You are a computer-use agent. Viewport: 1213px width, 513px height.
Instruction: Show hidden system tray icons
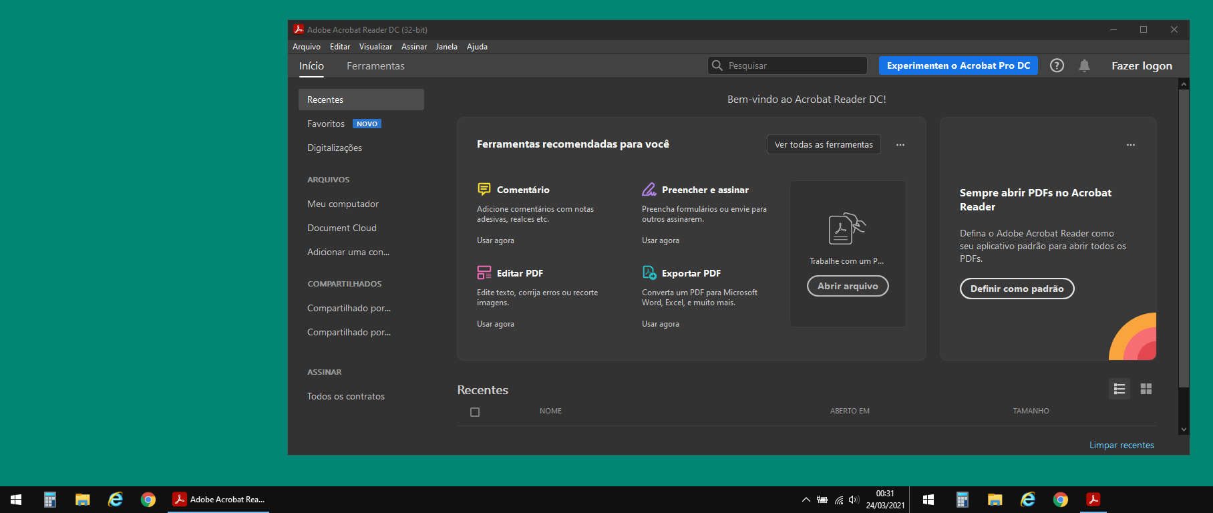(806, 500)
